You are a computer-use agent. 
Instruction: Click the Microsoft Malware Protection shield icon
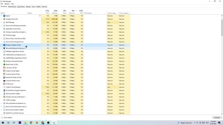(x=4, y=48)
